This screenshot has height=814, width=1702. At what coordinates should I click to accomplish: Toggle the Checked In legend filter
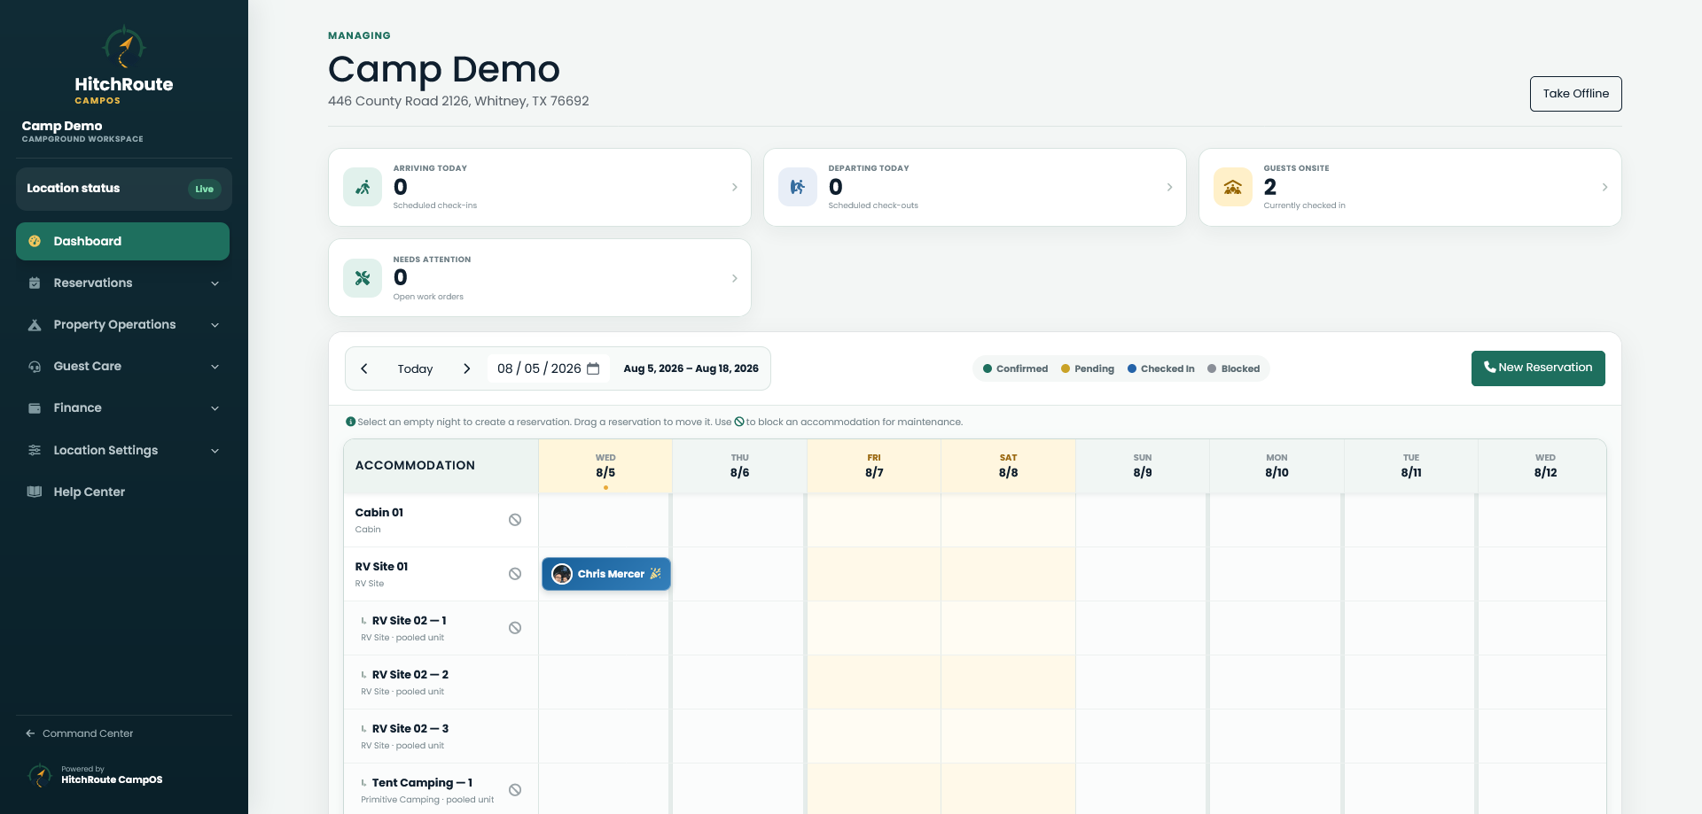click(x=1161, y=368)
